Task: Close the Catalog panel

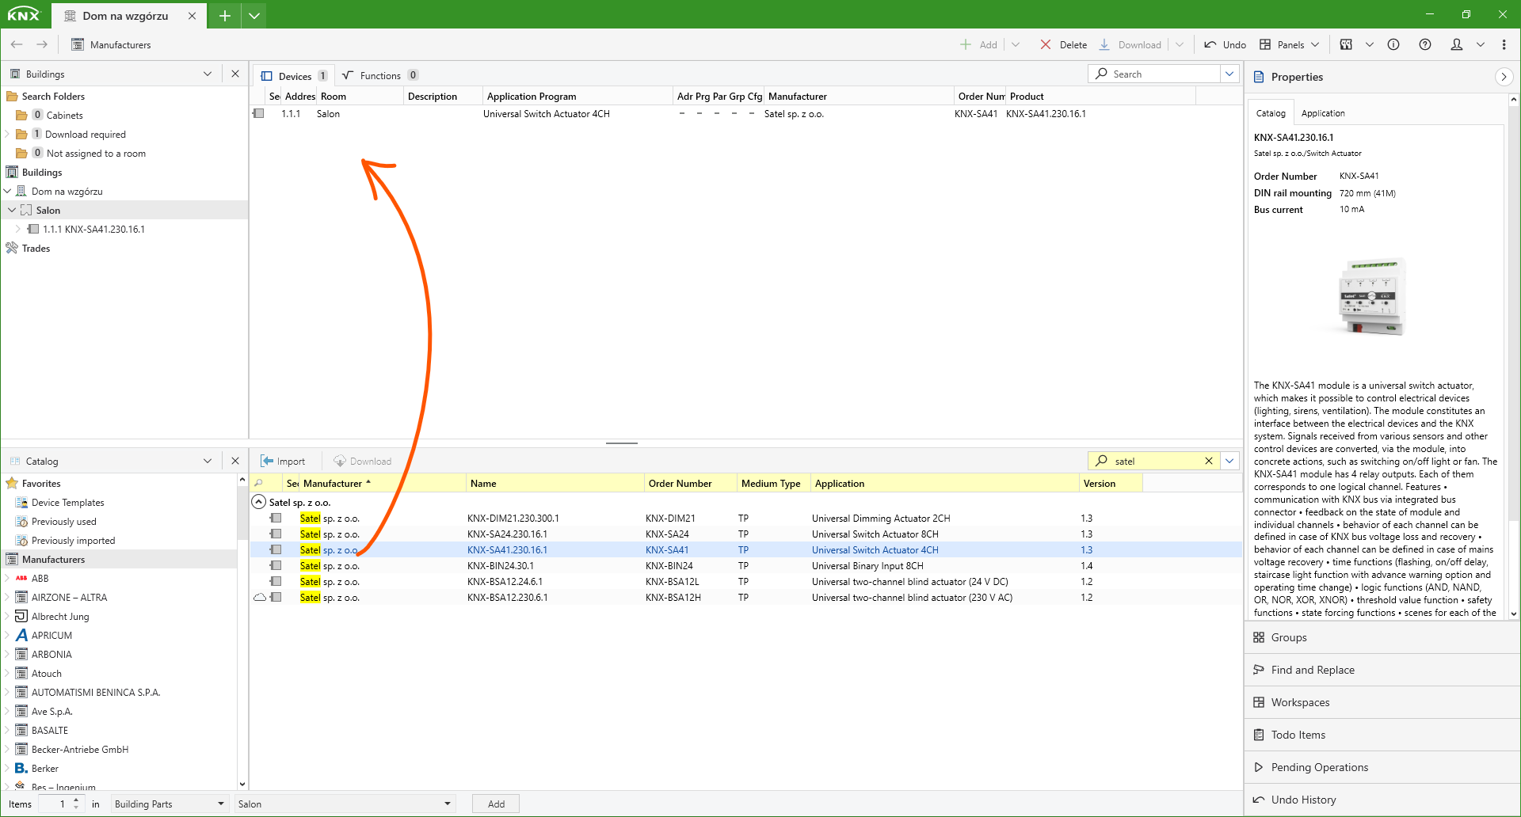Action: [235, 461]
